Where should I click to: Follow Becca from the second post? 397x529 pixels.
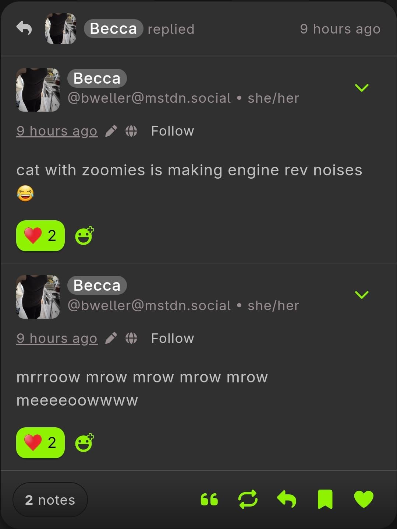click(x=173, y=338)
